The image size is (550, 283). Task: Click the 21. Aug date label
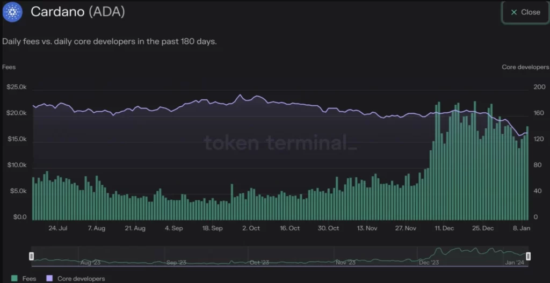coord(135,228)
